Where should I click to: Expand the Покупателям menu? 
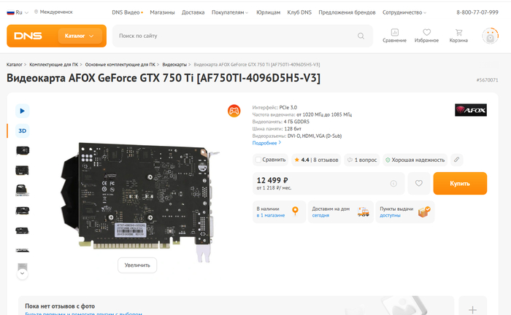click(230, 12)
